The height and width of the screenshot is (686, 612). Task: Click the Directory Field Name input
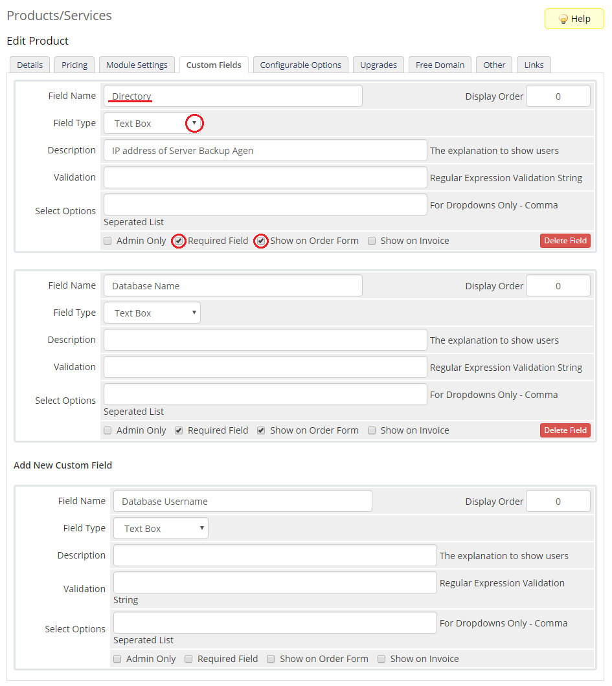[x=233, y=96]
